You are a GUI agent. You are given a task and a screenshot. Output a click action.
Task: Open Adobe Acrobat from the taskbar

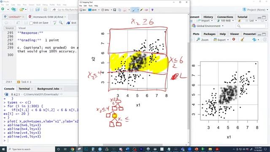tap(217, 149)
